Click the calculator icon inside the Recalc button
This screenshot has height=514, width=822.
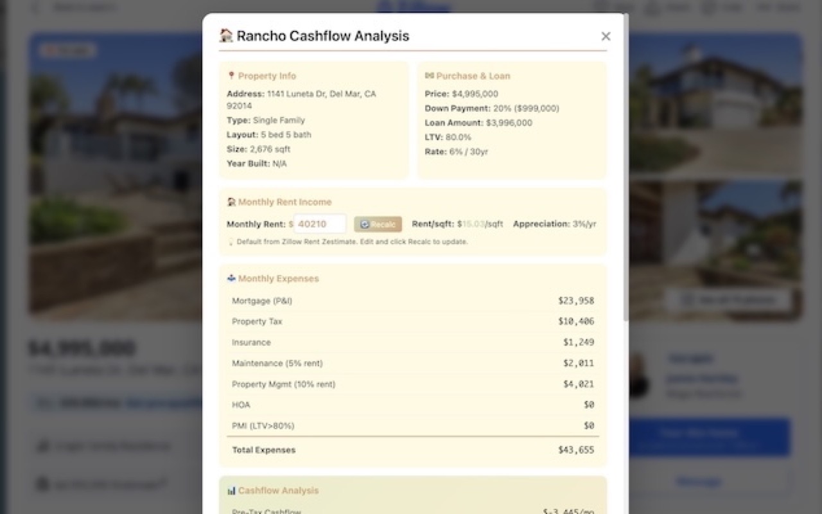coord(364,224)
